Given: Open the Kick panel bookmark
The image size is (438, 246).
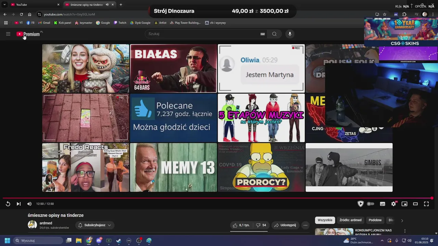Looking at the screenshot, I should (62, 23).
